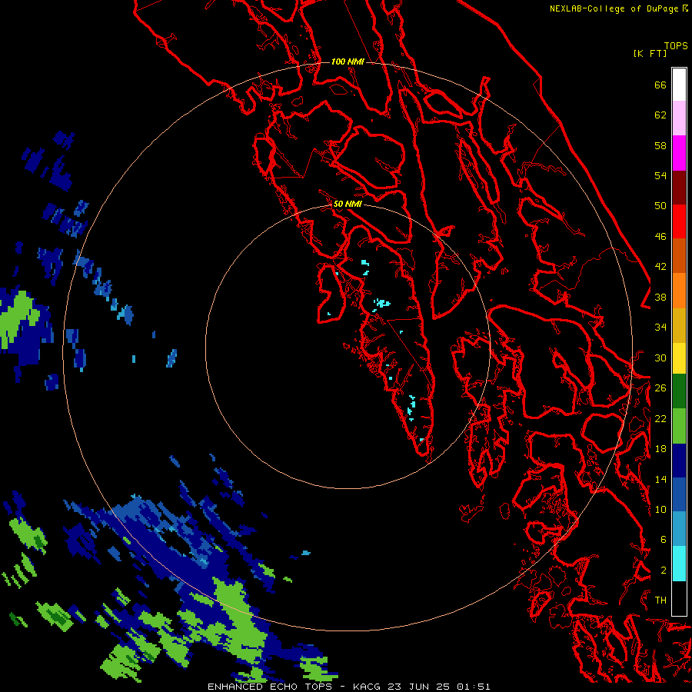This screenshot has height=692, width=692.
Task: Click the 54 value on the legend
Action: click(660, 175)
